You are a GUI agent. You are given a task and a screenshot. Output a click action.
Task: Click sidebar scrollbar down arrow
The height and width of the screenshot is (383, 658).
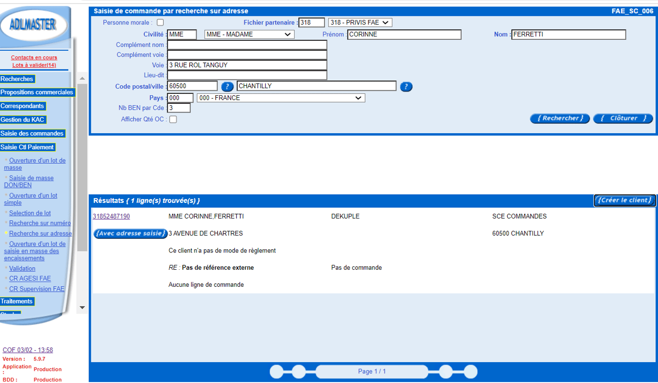pyautogui.click(x=82, y=308)
